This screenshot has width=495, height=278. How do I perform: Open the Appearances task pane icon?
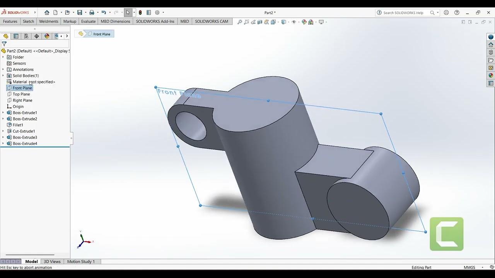tap(491, 75)
